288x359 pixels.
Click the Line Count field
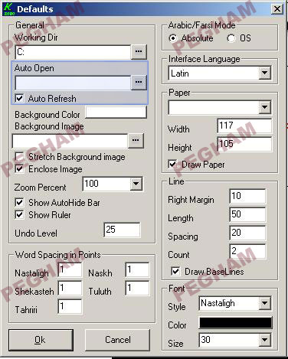[x=247, y=251]
